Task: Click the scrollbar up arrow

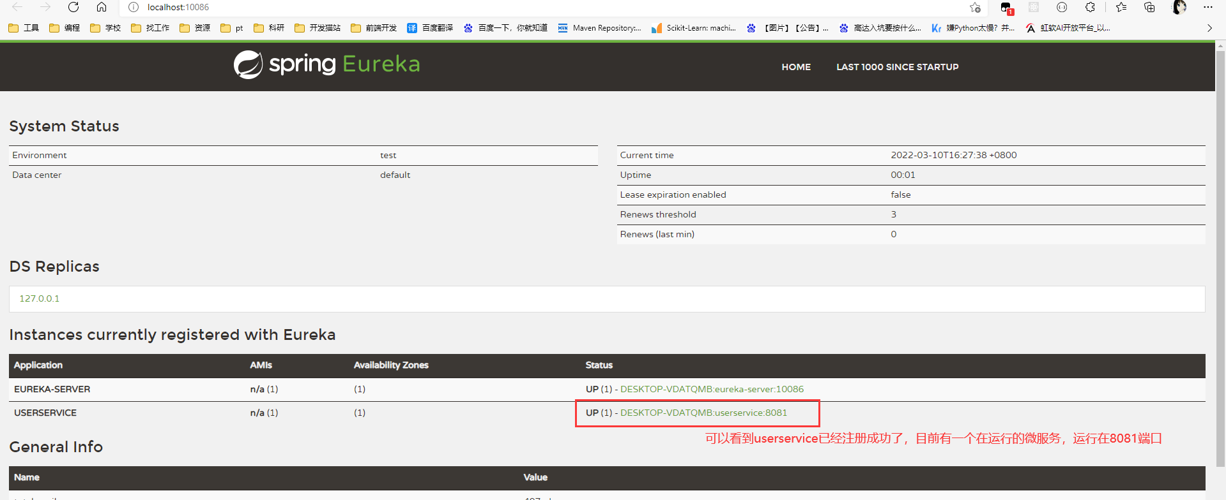Action: (1220, 45)
